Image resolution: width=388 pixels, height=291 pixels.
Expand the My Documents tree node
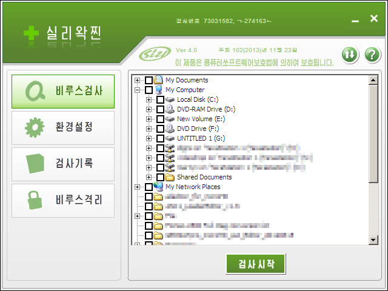(138, 80)
